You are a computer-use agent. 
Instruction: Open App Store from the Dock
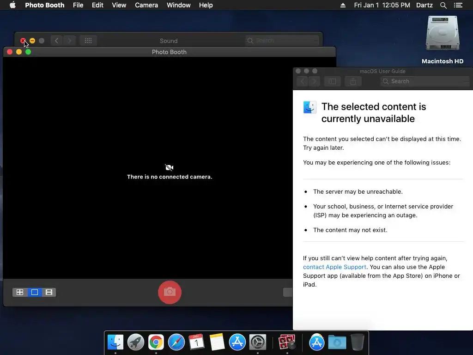click(x=237, y=343)
